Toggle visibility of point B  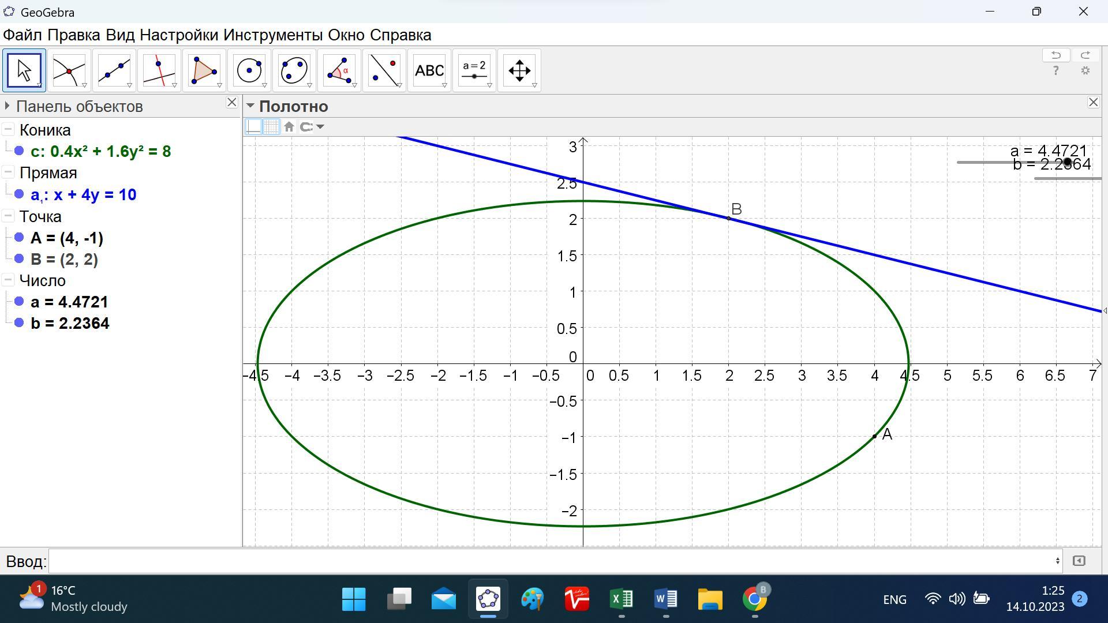click(19, 258)
